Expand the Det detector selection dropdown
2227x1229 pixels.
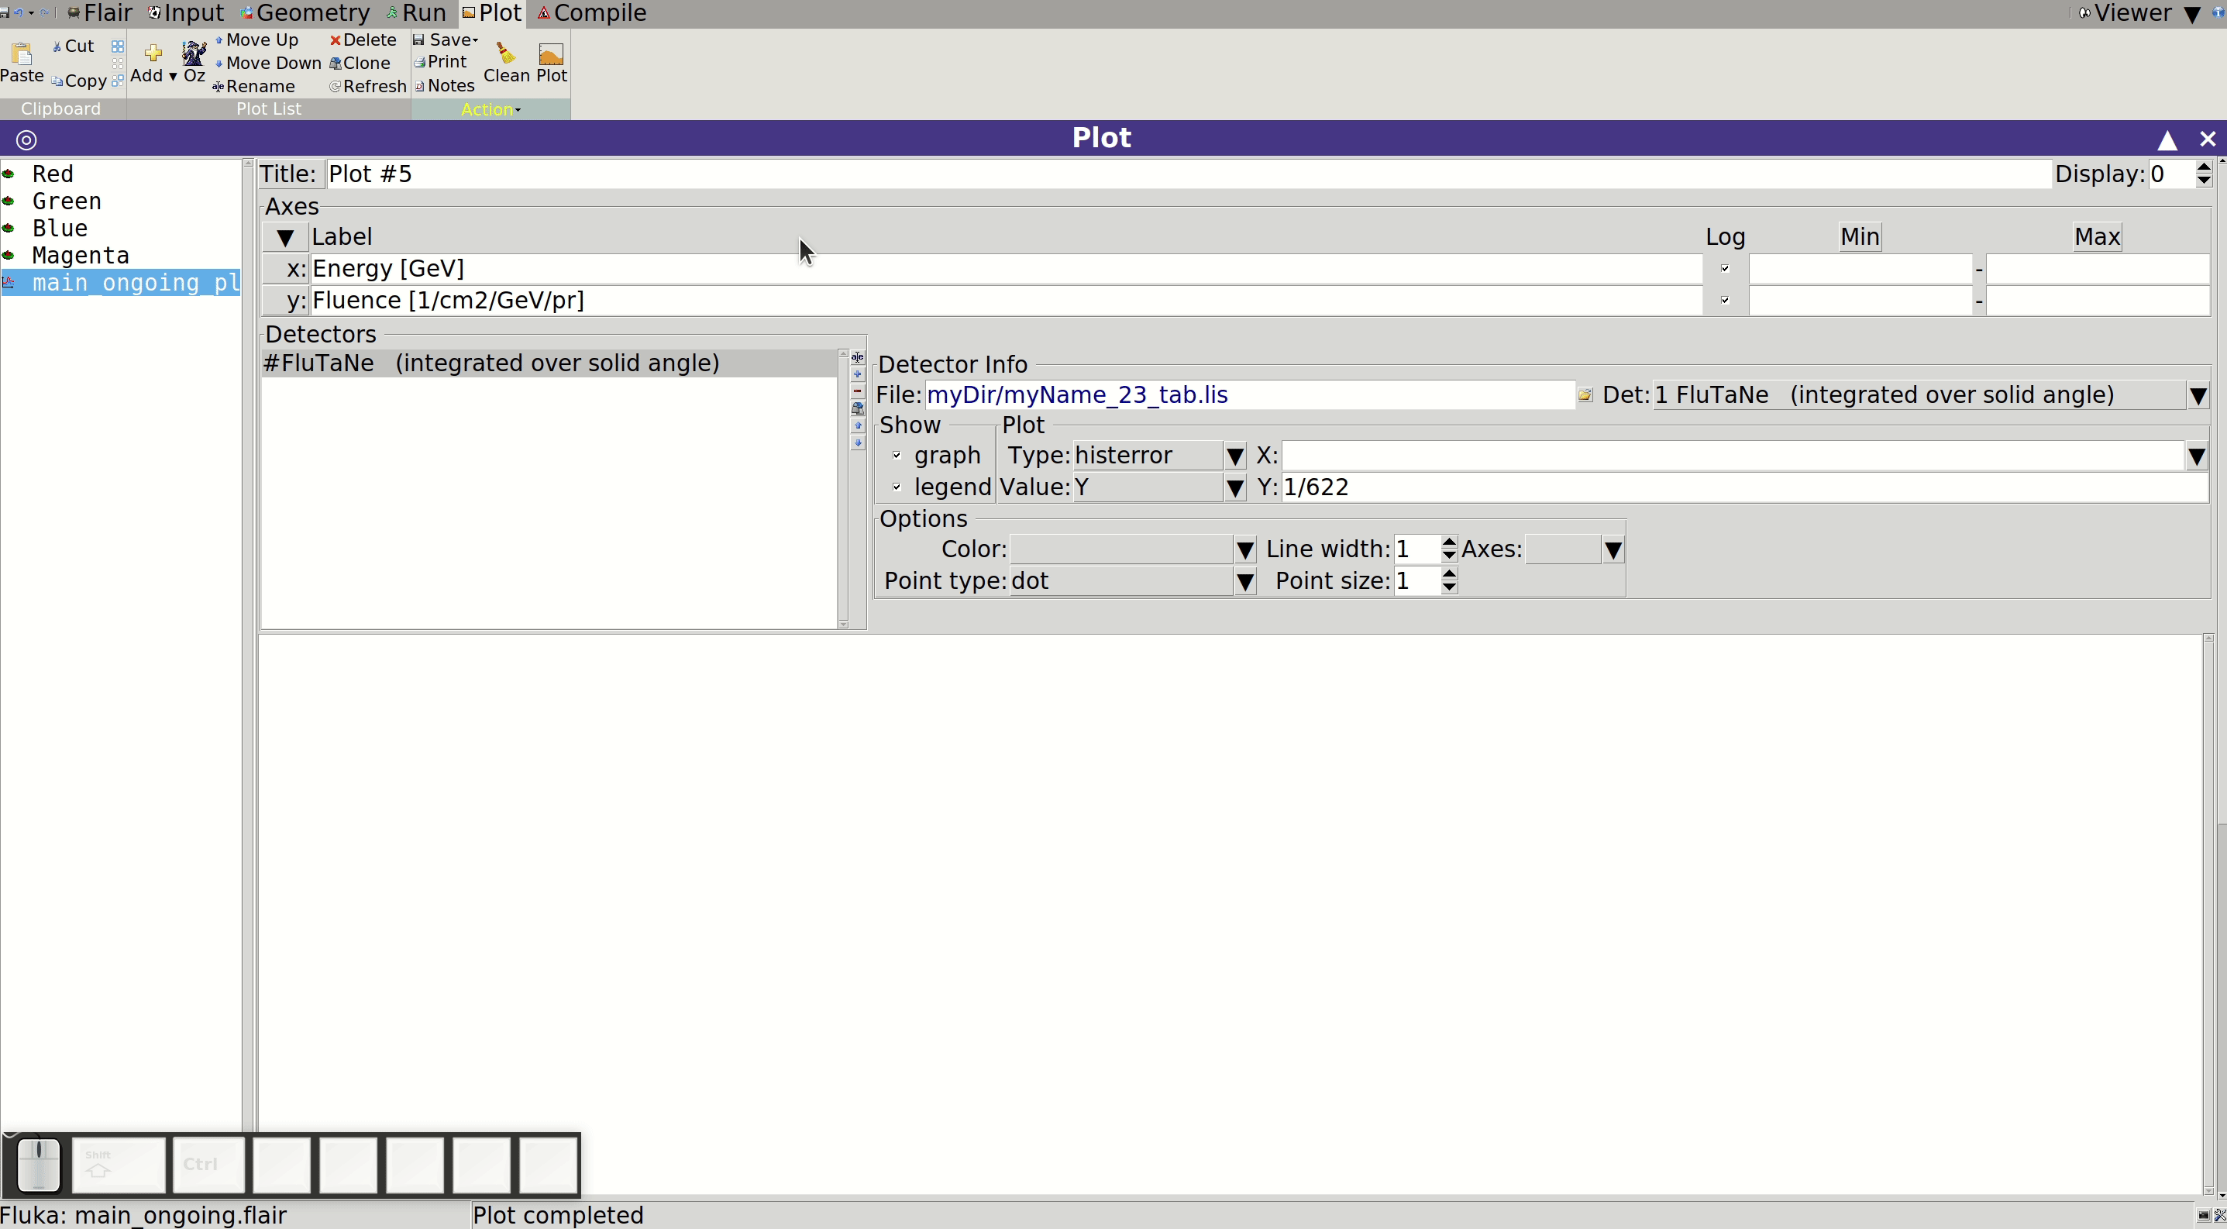[2198, 396]
